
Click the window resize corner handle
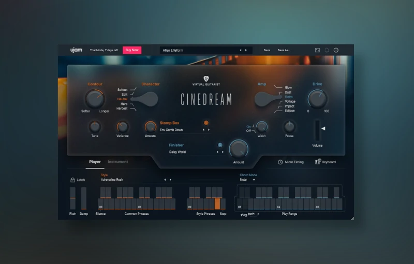pyautogui.click(x=352, y=218)
